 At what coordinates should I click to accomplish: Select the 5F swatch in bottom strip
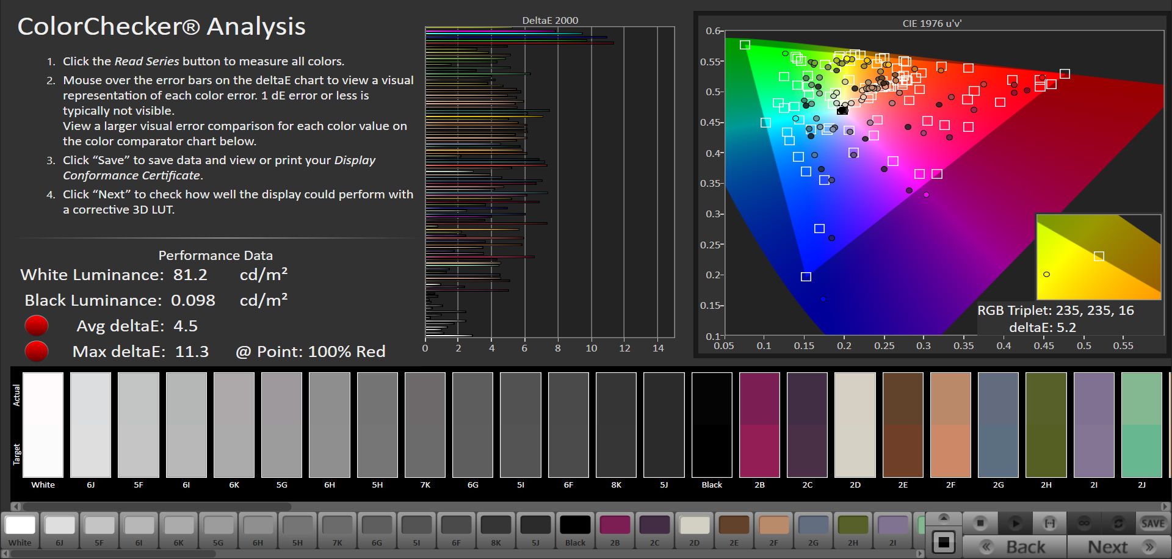pyautogui.click(x=99, y=530)
